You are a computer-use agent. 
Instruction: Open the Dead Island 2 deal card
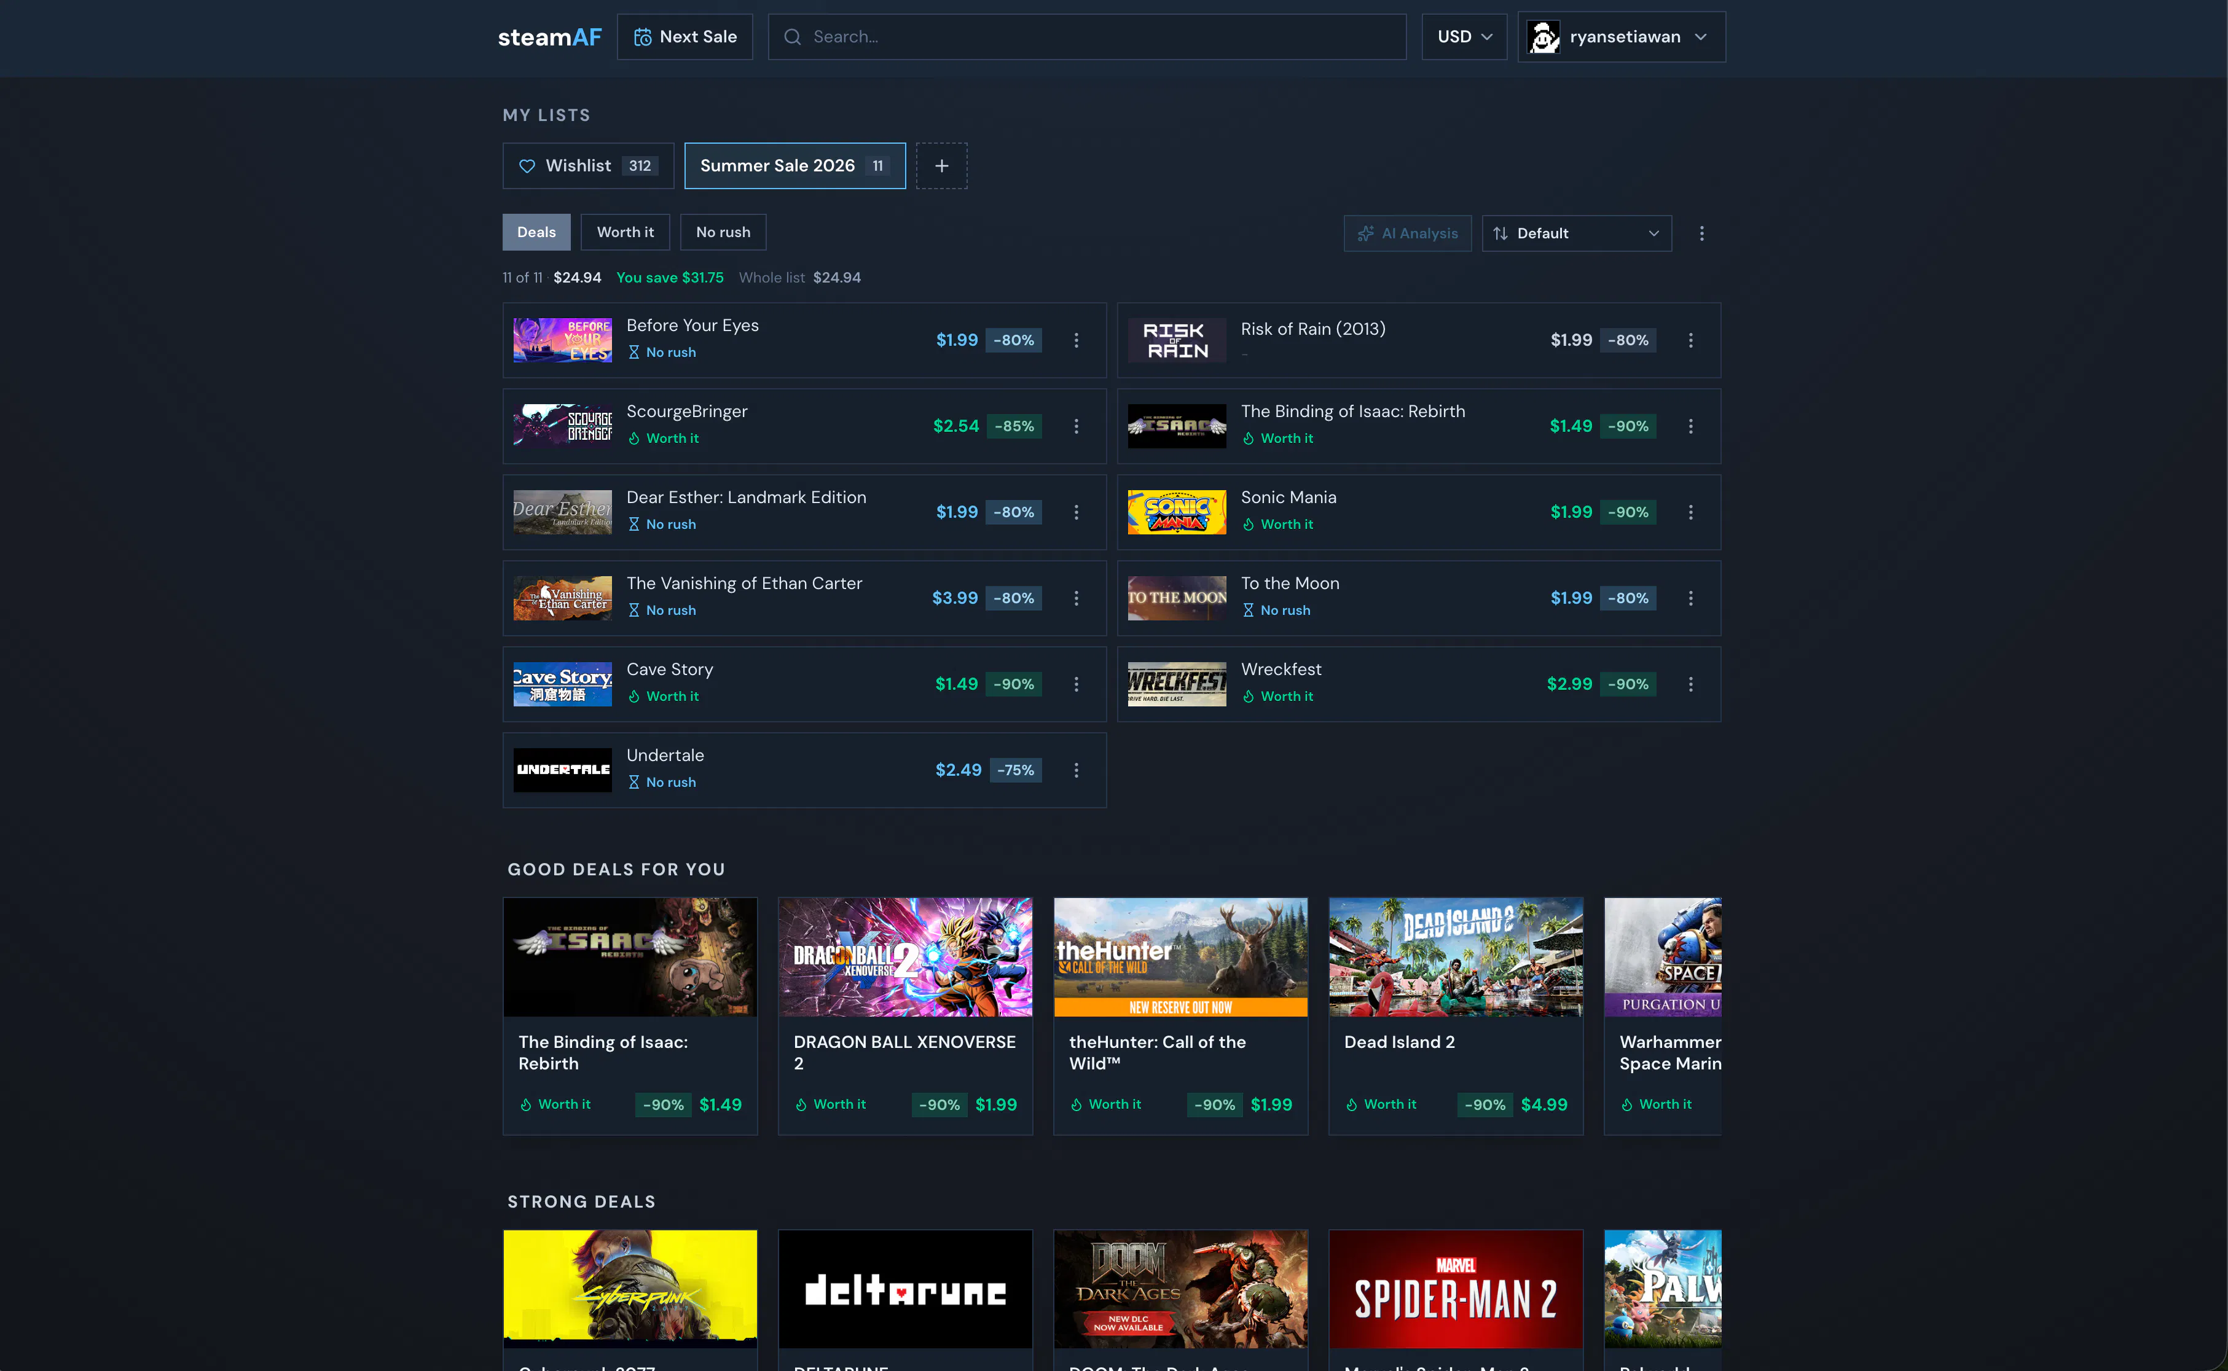click(x=1456, y=1015)
